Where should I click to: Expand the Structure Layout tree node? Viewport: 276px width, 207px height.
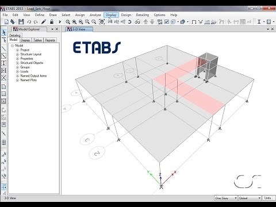point(17,54)
